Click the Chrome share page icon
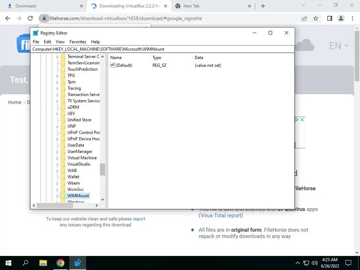 pyautogui.click(x=304, y=18)
